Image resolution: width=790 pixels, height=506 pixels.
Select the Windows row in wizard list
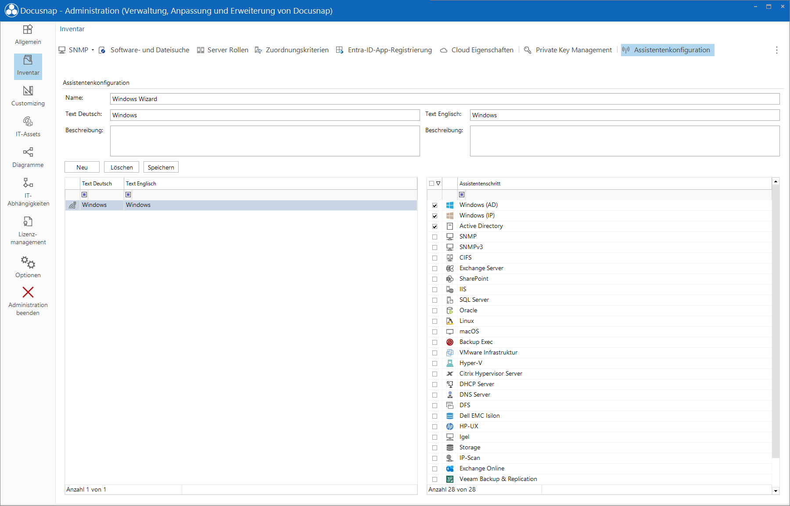coord(241,205)
